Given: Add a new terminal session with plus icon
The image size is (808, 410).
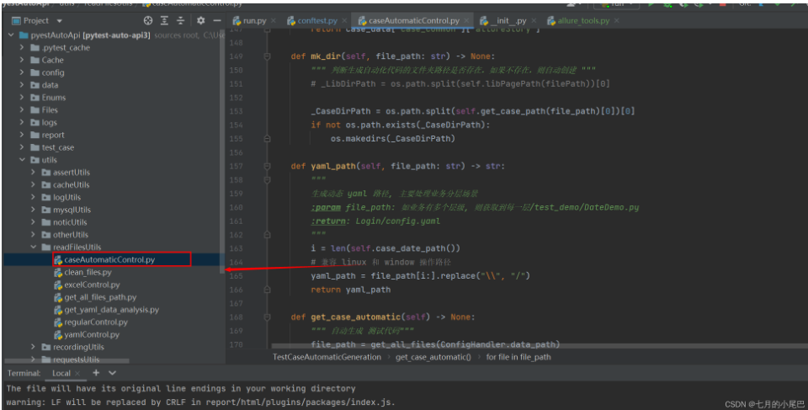Looking at the screenshot, I should (x=96, y=372).
